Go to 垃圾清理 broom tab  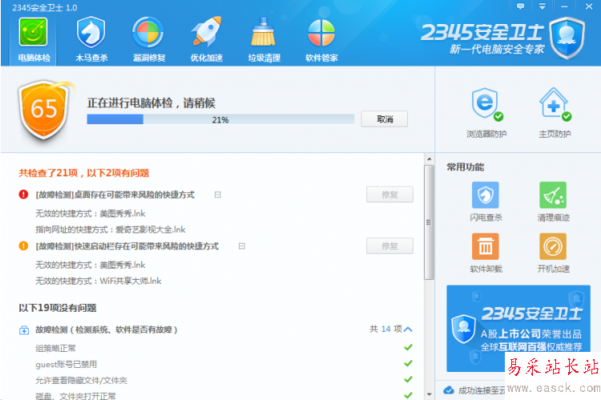pos(264,40)
